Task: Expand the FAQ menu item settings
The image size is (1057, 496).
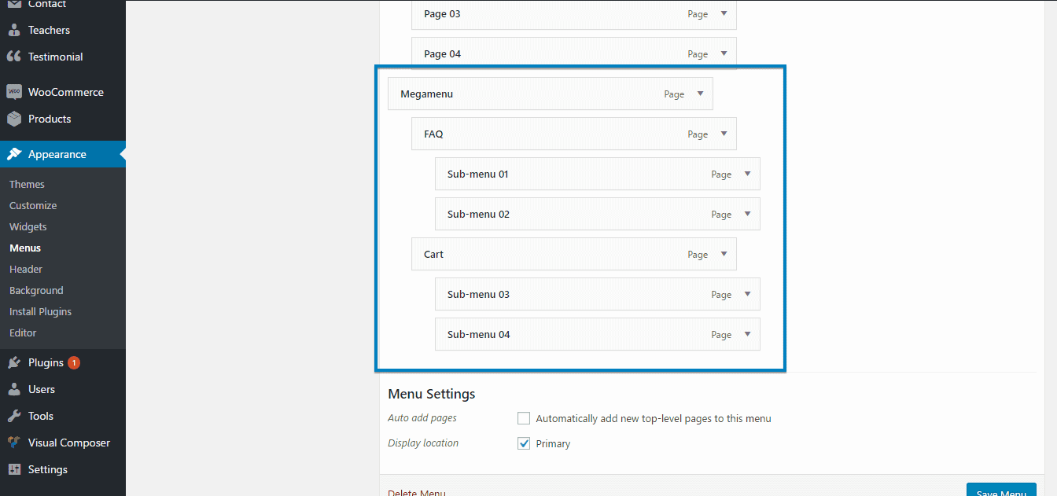Action: click(723, 134)
